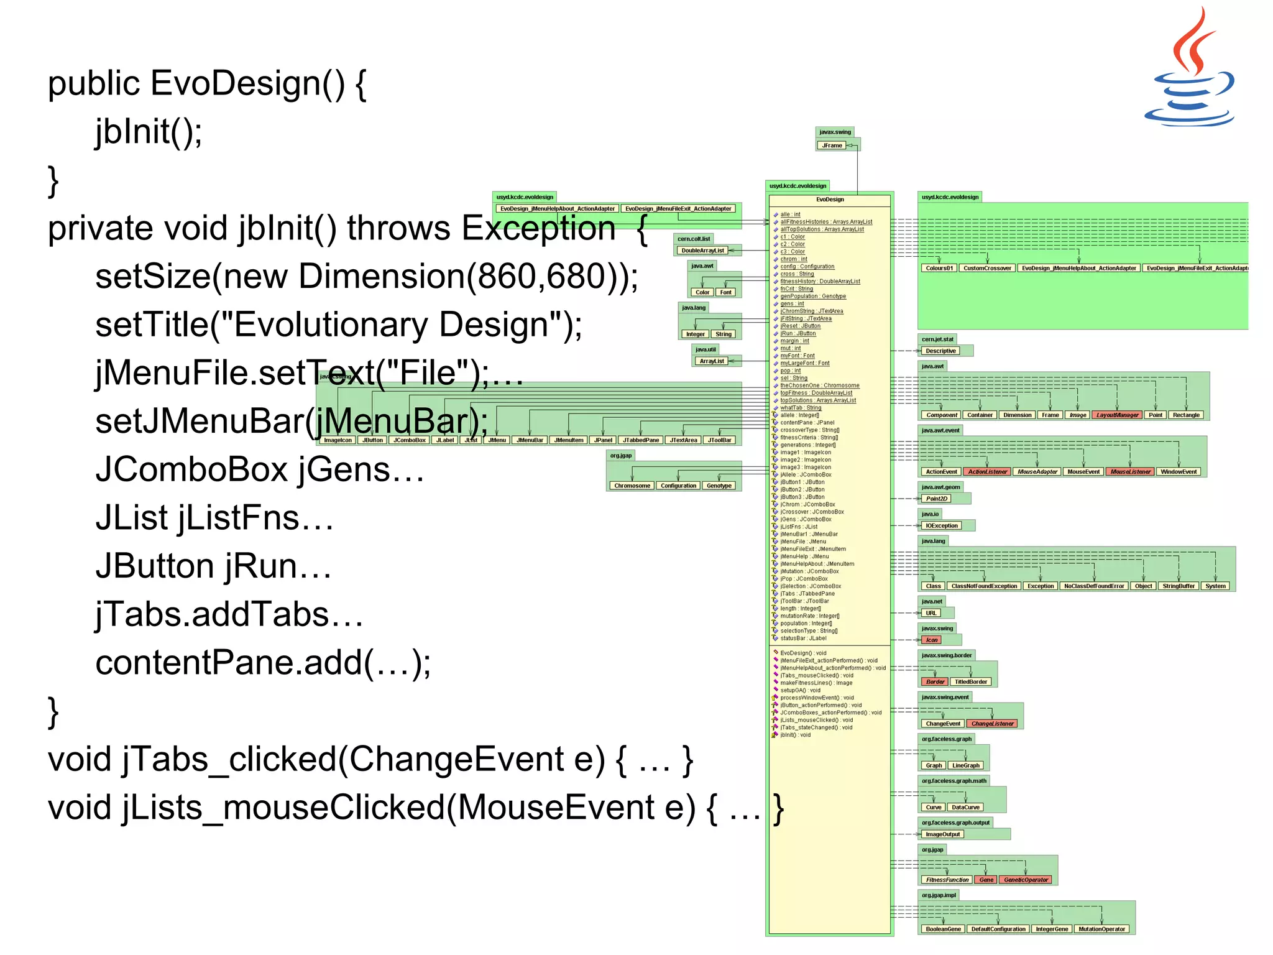Select the Descriptive class box
The height and width of the screenshot is (955, 1273).
coord(940,351)
